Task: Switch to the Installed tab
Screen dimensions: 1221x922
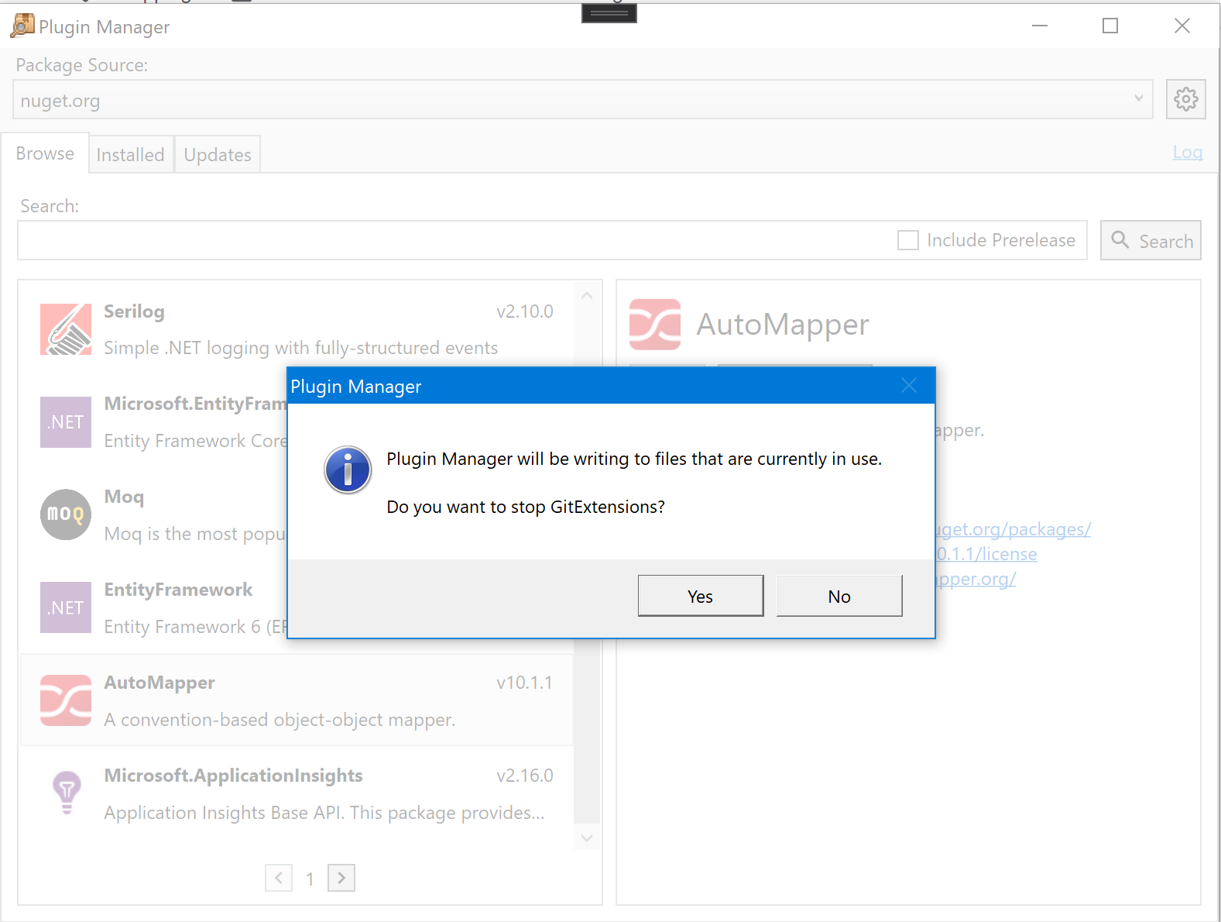Action: click(131, 155)
